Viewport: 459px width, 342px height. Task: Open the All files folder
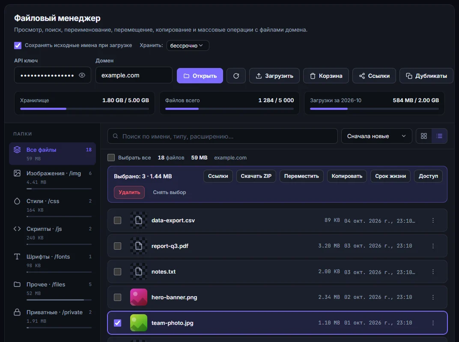pos(52,154)
